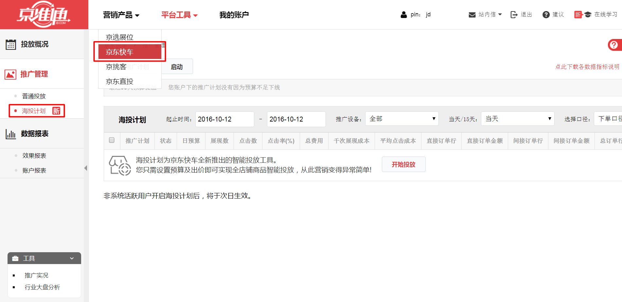Click the user avatar icon beside pin

[404, 15]
